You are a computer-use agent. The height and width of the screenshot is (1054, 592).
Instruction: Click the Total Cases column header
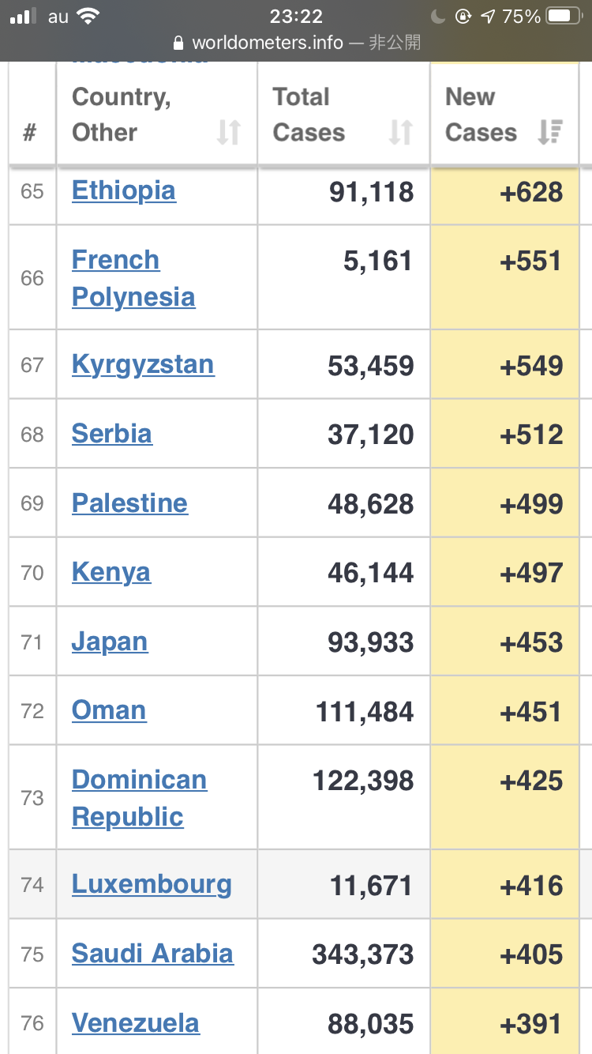pos(343,115)
